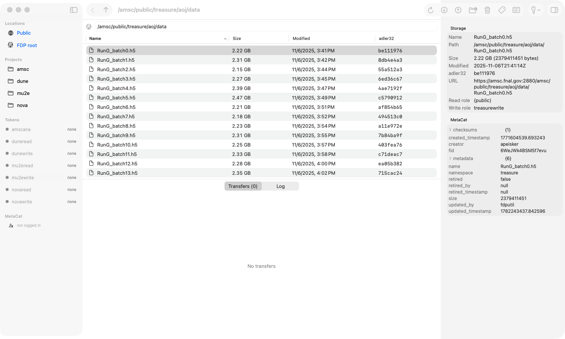This screenshot has height=339, width=565.
Task: Select file RunG_batch1.h5
Action: (261, 60)
